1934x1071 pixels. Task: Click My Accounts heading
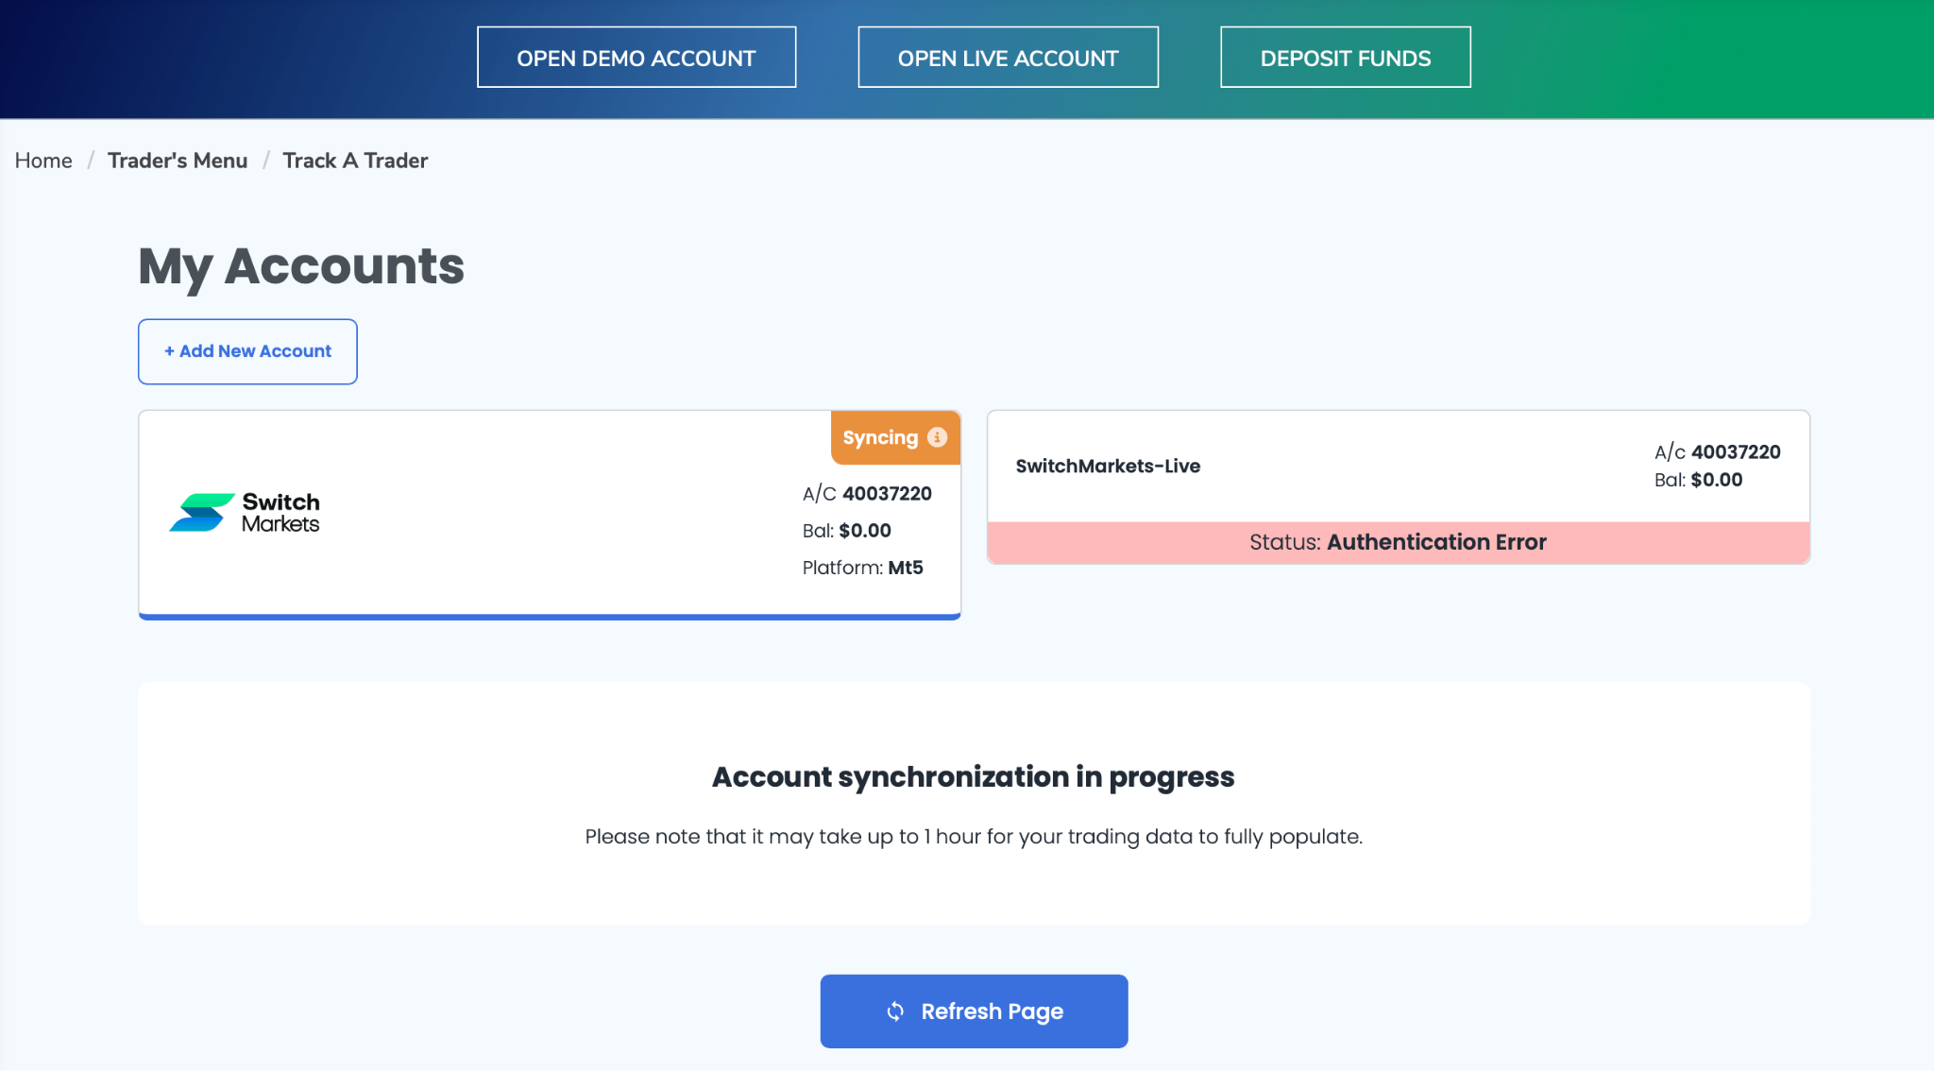click(301, 266)
